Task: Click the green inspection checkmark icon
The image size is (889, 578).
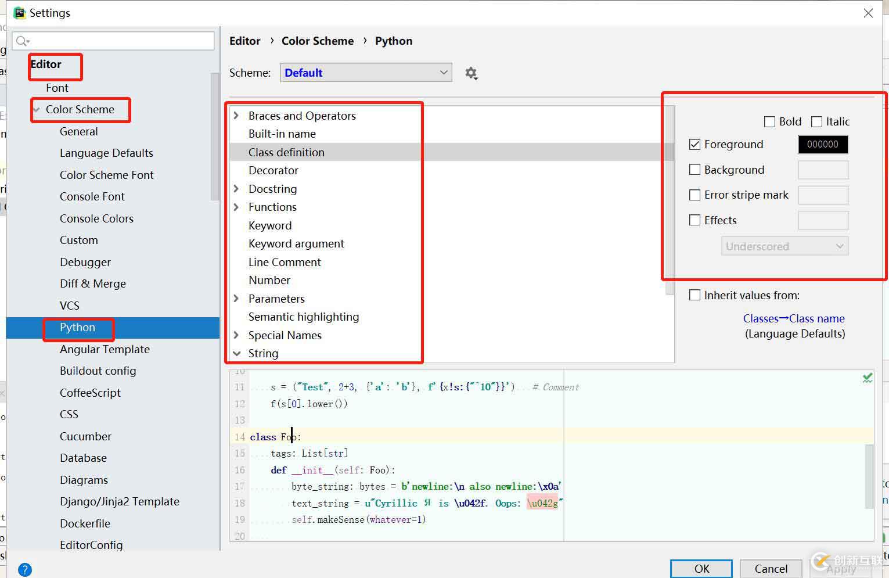Action: [x=867, y=378]
